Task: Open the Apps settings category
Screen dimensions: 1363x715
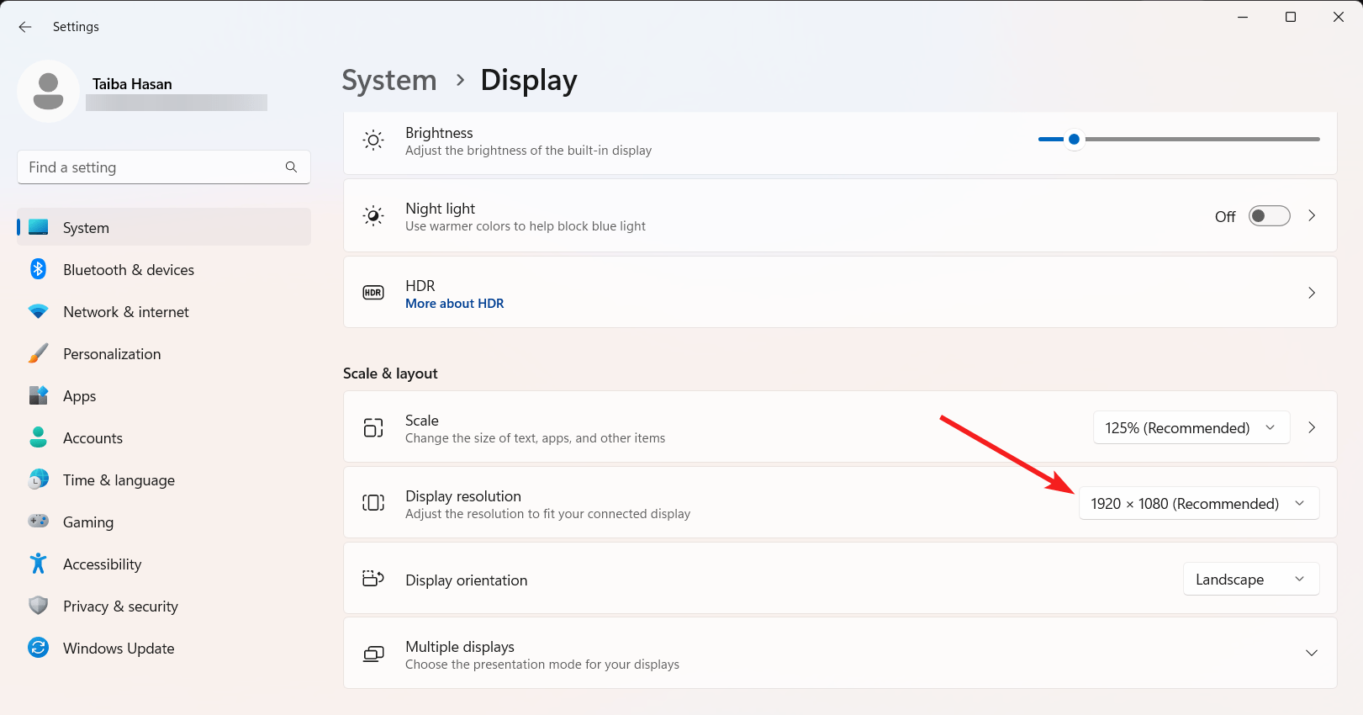Action: click(80, 396)
